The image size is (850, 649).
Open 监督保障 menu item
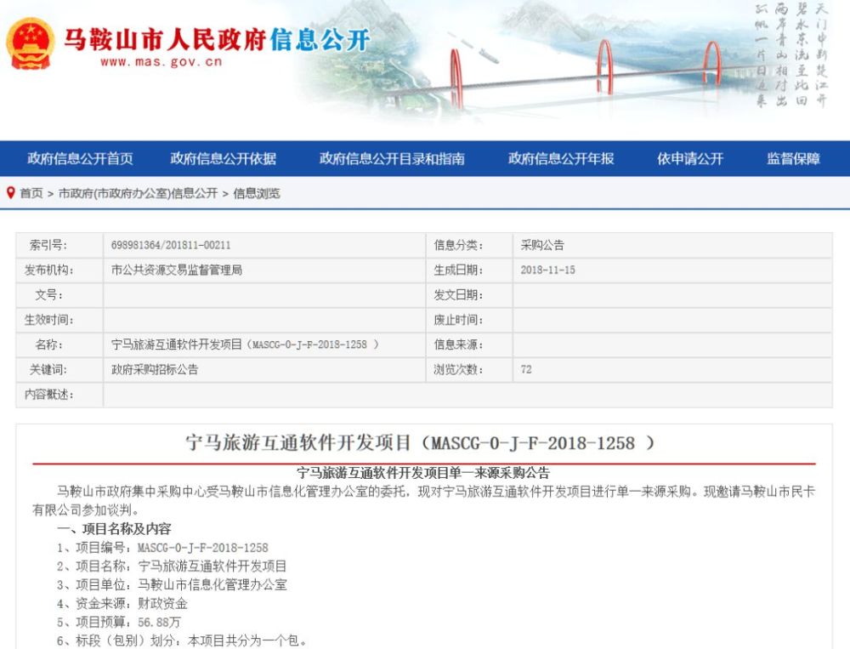click(793, 158)
